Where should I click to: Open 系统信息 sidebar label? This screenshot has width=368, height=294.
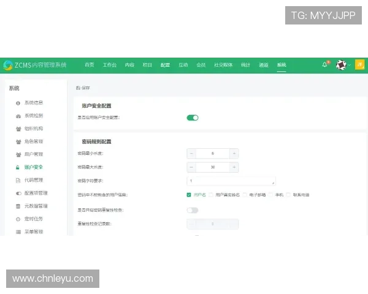point(34,103)
